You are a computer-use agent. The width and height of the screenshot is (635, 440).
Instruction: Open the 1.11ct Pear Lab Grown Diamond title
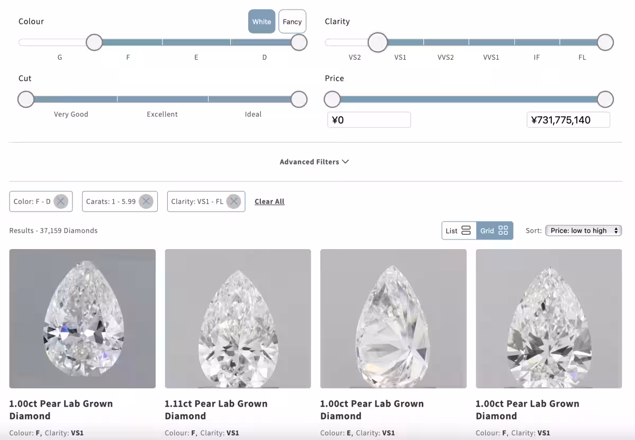coord(216,409)
